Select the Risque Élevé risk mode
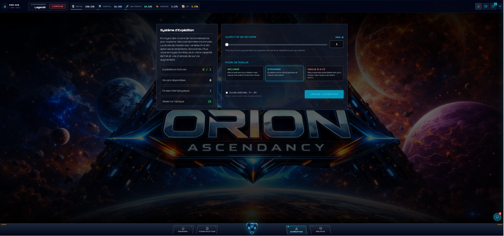 point(324,73)
